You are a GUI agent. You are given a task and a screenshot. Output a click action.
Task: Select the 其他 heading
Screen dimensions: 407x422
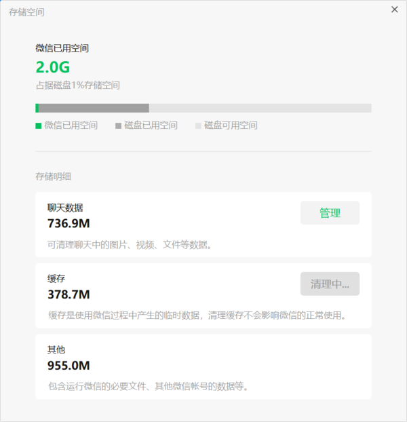point(56,350)
